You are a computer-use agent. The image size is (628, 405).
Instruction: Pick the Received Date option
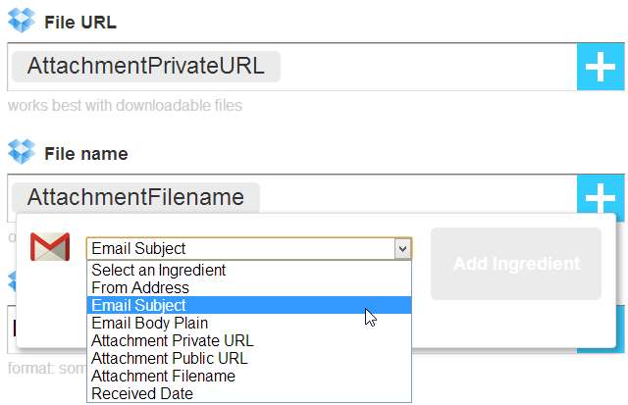click(x=142, y=393)
